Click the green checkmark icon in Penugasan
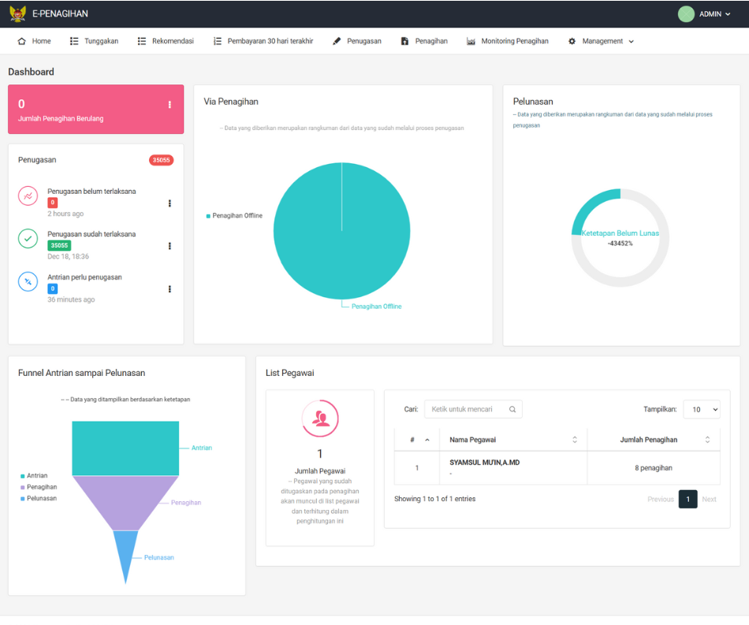Screen dimensions: 749x625 28,239
